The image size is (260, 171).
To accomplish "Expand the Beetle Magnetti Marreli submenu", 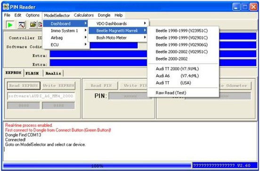I will [x=118, y=31].
